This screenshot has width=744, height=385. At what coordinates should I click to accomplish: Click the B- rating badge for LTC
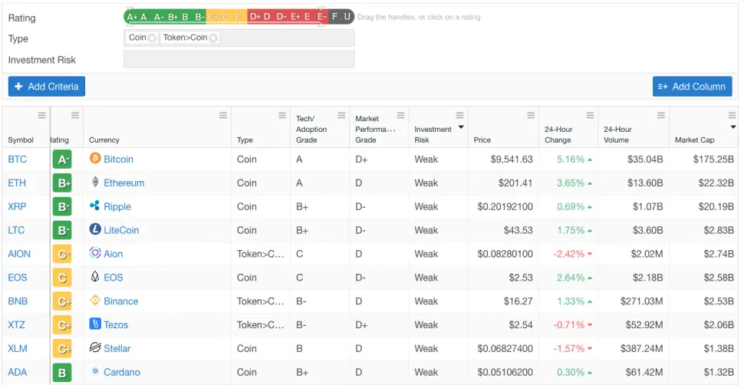click(x=61, y=231)
